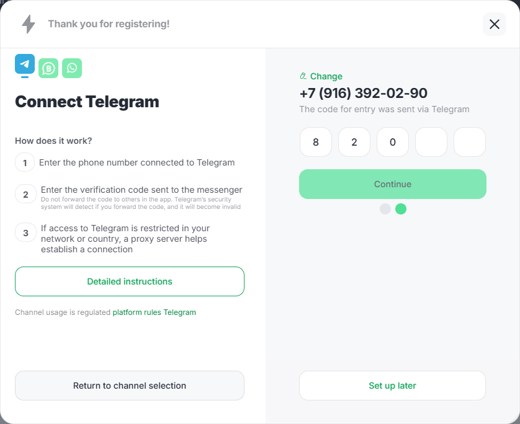Click Return to channel selection
The image size is (520, 424).
[130, 386]
